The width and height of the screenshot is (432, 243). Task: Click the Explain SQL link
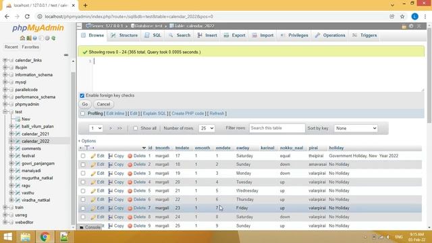[155, 113]
